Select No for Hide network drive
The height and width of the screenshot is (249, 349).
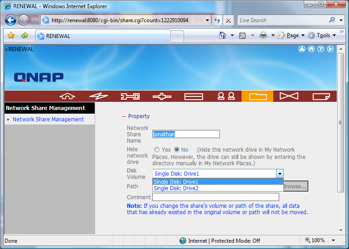[177, 149]
